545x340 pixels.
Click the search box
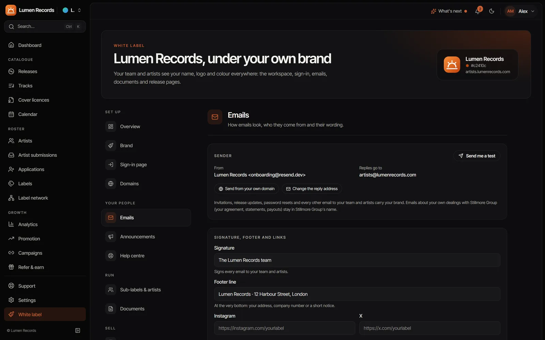coord(45,27)
